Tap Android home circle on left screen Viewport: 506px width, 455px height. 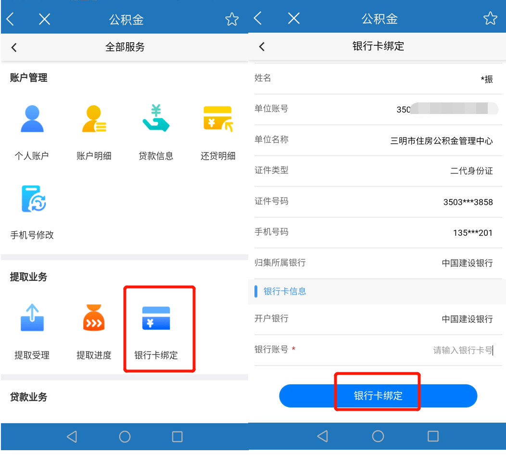click(125, 437)
